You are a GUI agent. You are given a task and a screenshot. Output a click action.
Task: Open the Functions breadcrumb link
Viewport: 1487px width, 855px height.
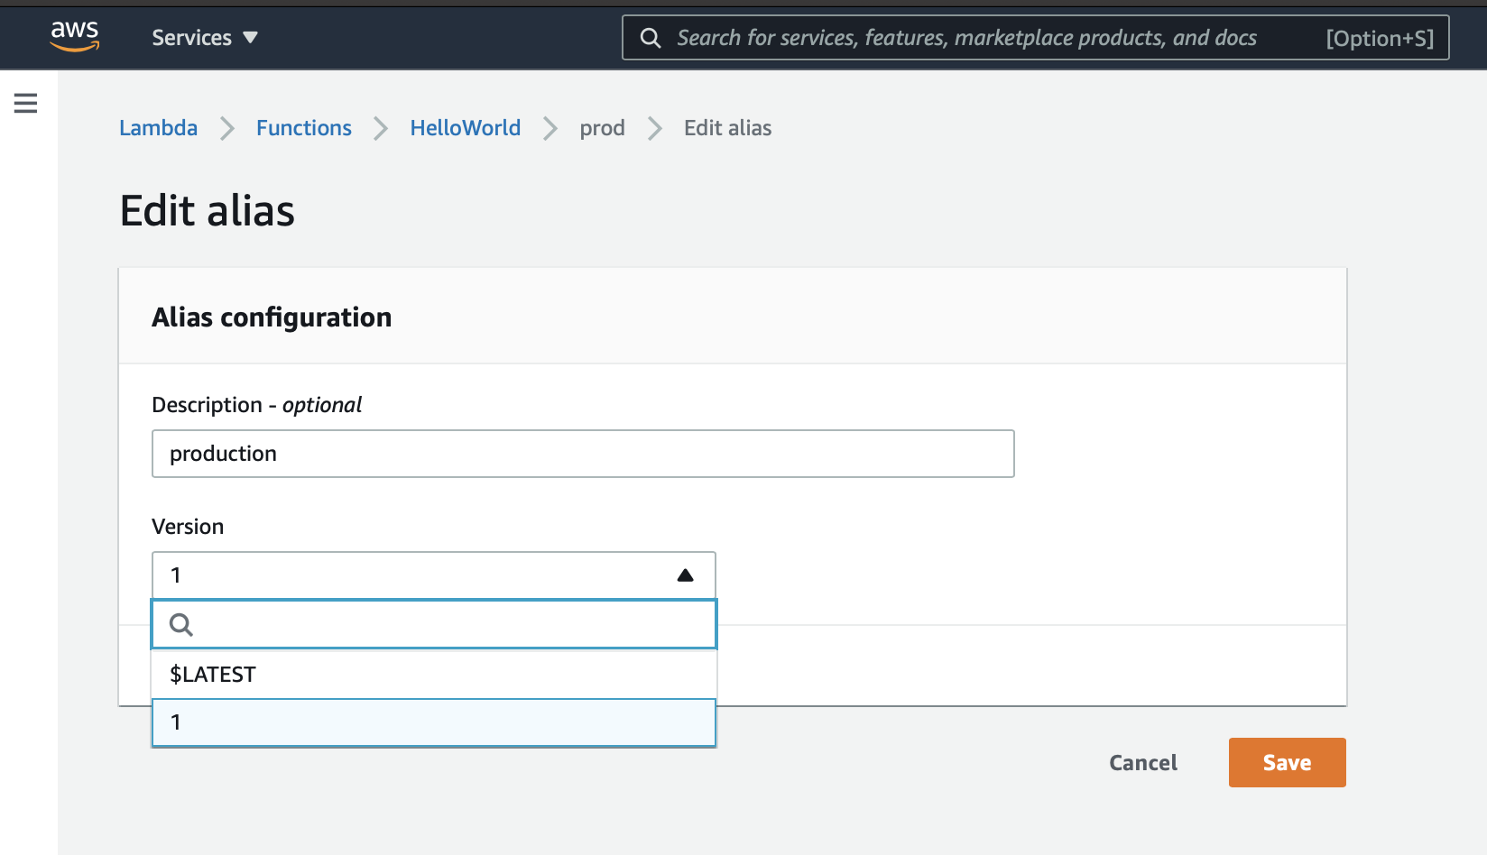304,128
